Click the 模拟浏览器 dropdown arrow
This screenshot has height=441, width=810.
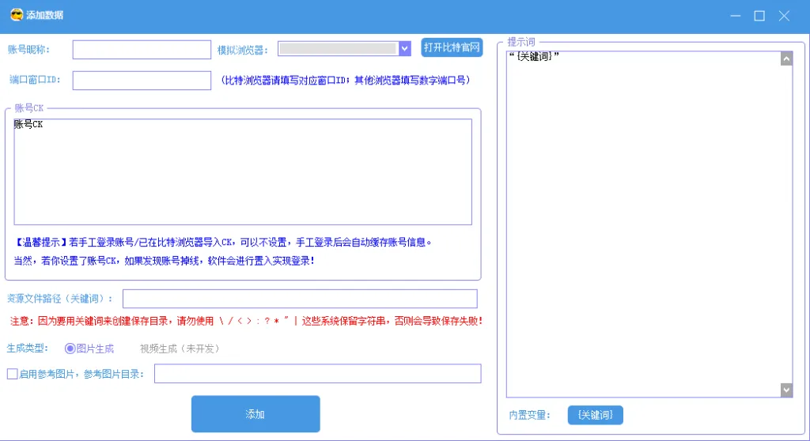click(404, 48)
